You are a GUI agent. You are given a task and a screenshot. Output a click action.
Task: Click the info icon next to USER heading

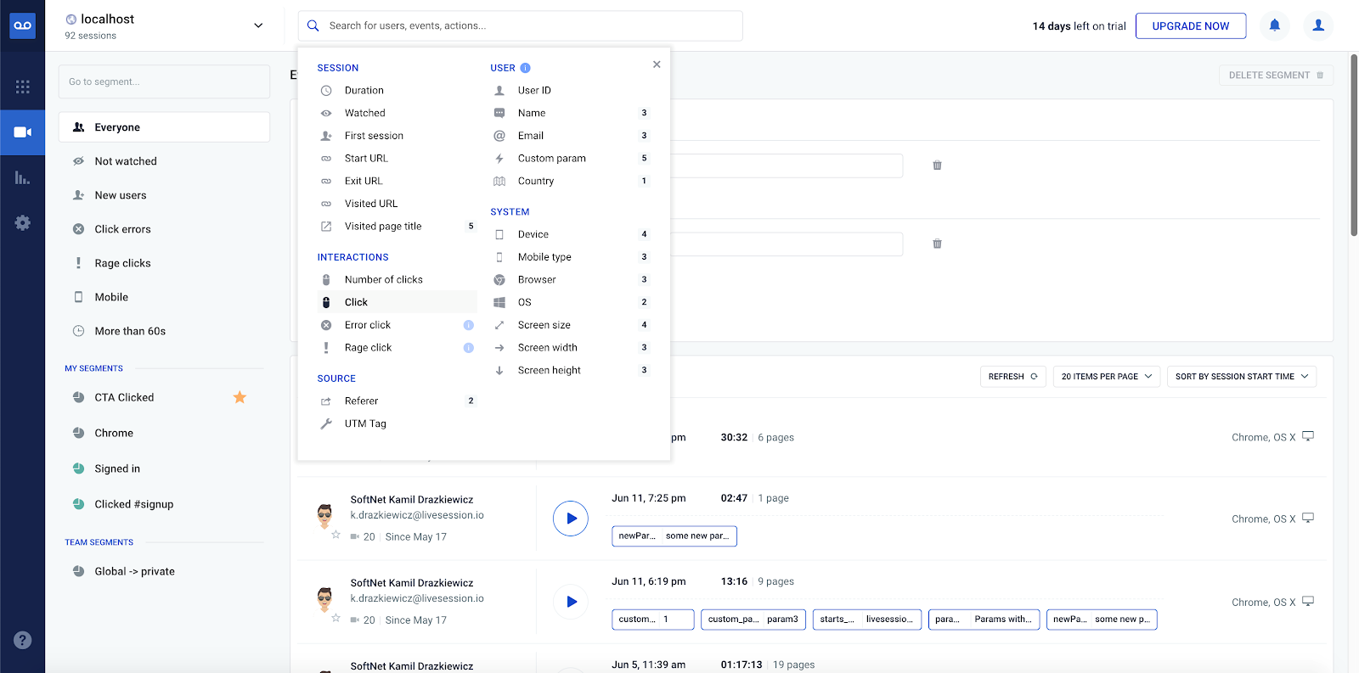click(525, 68)
